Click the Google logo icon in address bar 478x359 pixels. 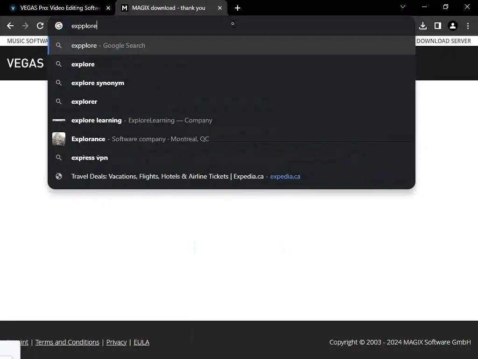click(59, 26)
